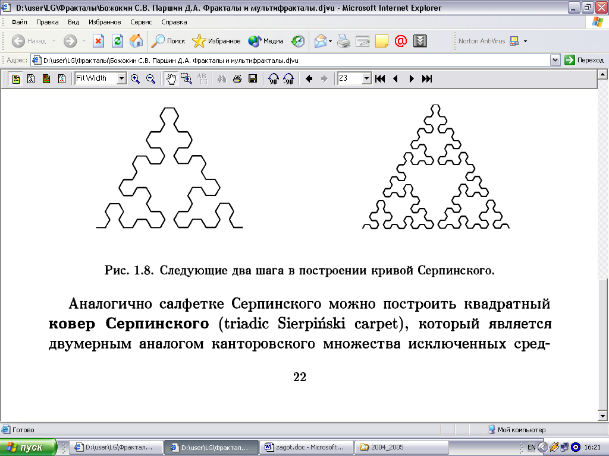Activate the zoom selection rectangle tool
The image size is (609, 456).
click(186, 79)
